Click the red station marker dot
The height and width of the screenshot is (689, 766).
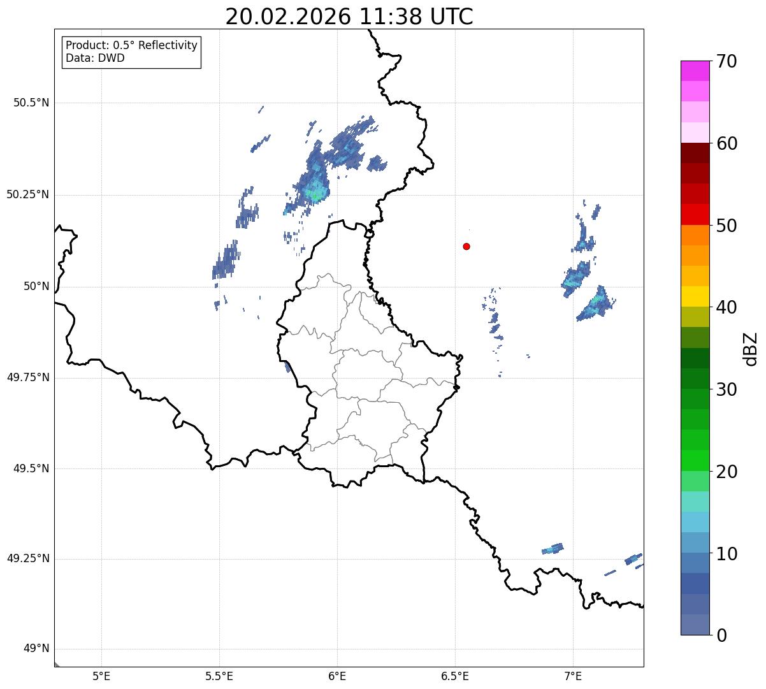pyautogui.click(x=466, y=246)
